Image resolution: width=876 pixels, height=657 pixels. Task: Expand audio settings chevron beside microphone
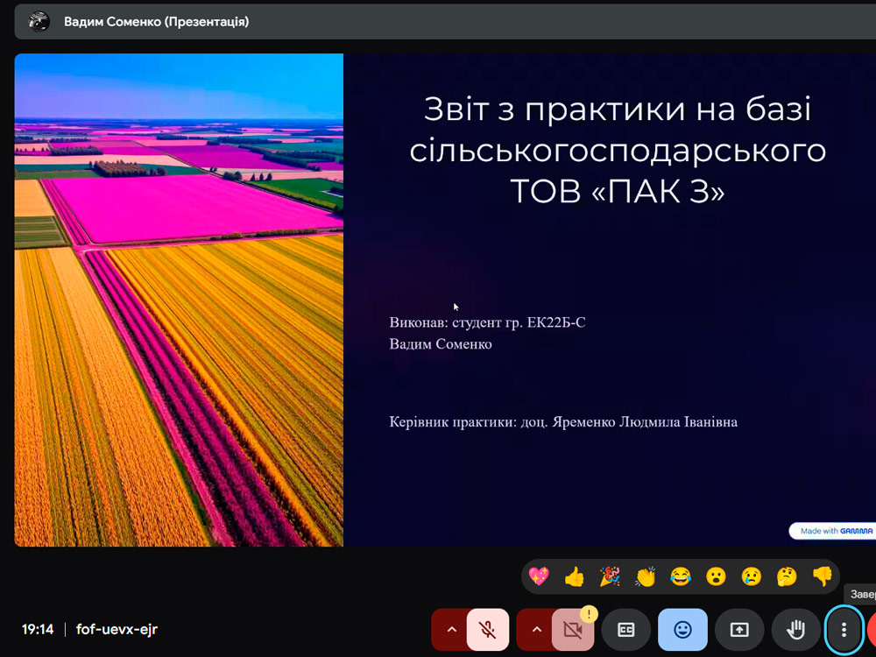(x=451, y=630)
